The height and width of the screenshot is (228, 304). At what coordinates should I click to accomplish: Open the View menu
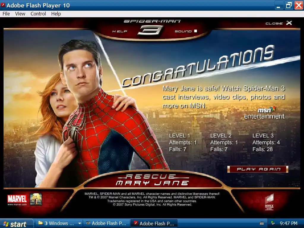[20, 14]
